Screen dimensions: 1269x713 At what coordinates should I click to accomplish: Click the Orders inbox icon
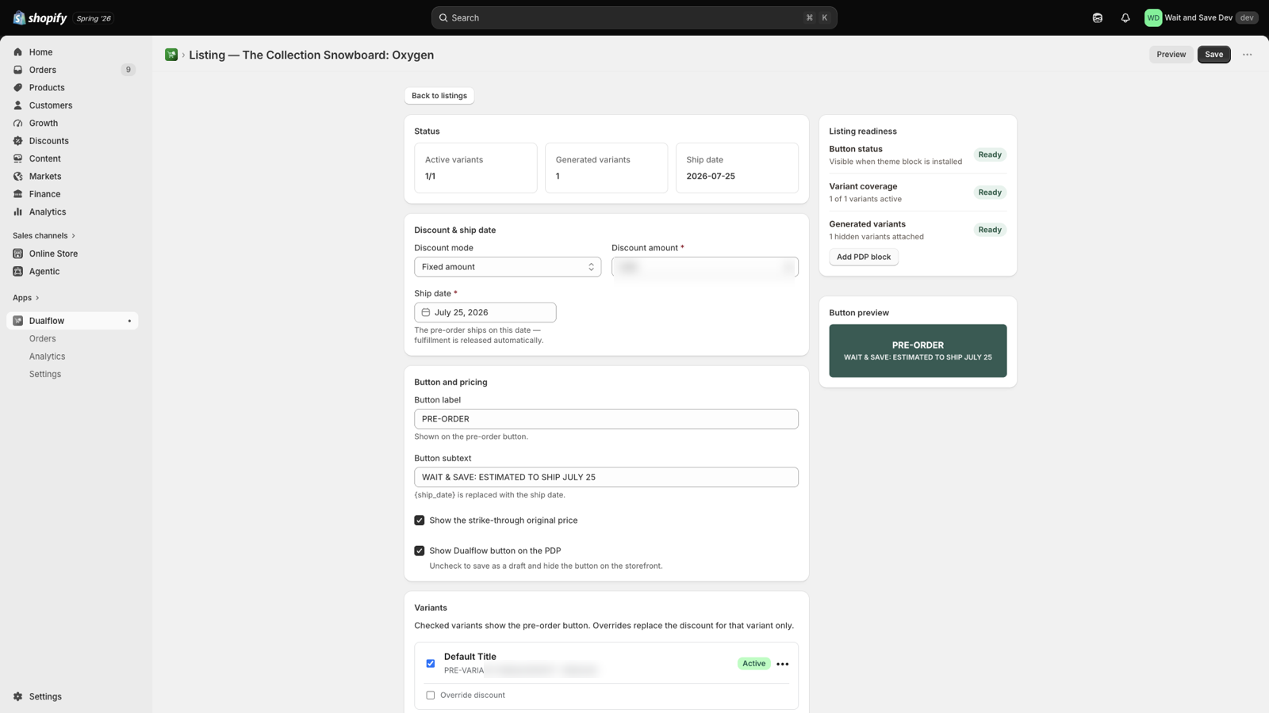(18, 70)
